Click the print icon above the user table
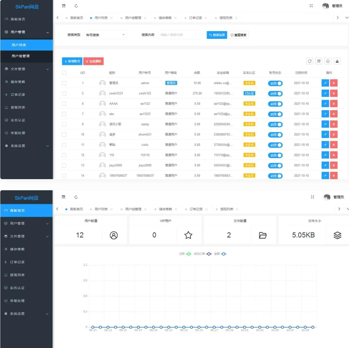Viewport: 349px width, 348px height. pos(328,61)
